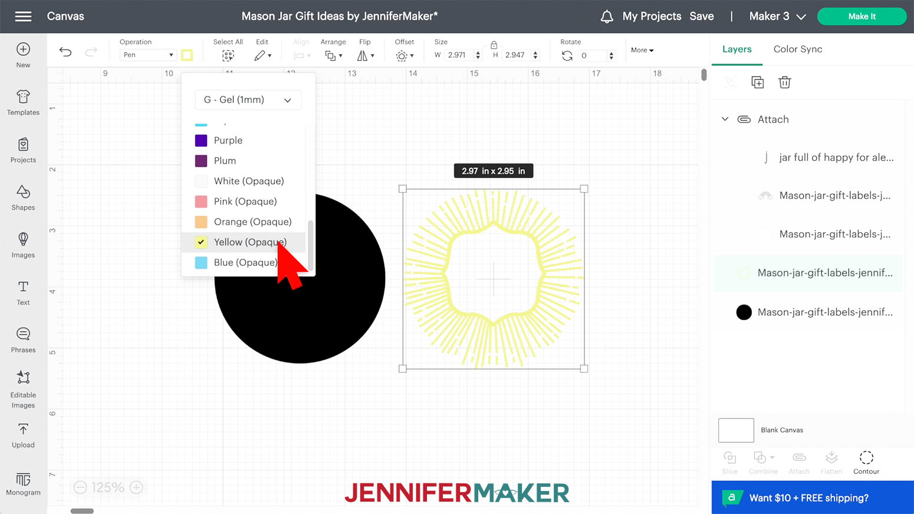Image resolution: width=914 pixels, height=514 pixels.
Task: Zoom out with the minus icon
Action: (81, 487)
